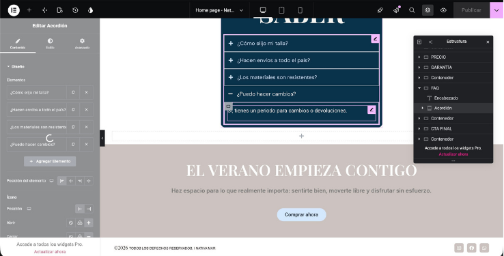Select the '¿Cómo elijo mi talla?' panel item
The image size is (504, 256).
[x=36, y=93]
